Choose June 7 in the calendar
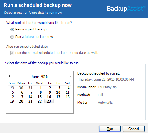 [31, 92]
